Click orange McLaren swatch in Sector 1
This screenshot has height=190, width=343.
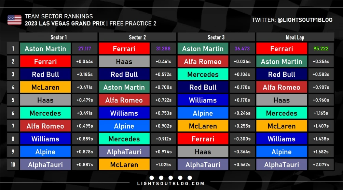(x=45, y=87)
